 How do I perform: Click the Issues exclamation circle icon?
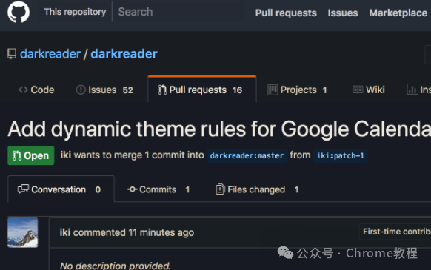81,90
